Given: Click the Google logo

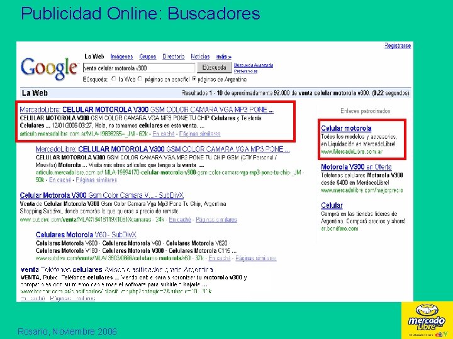Looking at the screenshot, I should click(50, 68).
